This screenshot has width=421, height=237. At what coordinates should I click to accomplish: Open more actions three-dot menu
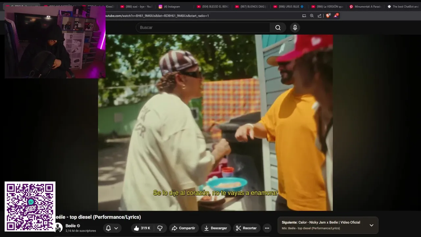(x=267, y=228)
